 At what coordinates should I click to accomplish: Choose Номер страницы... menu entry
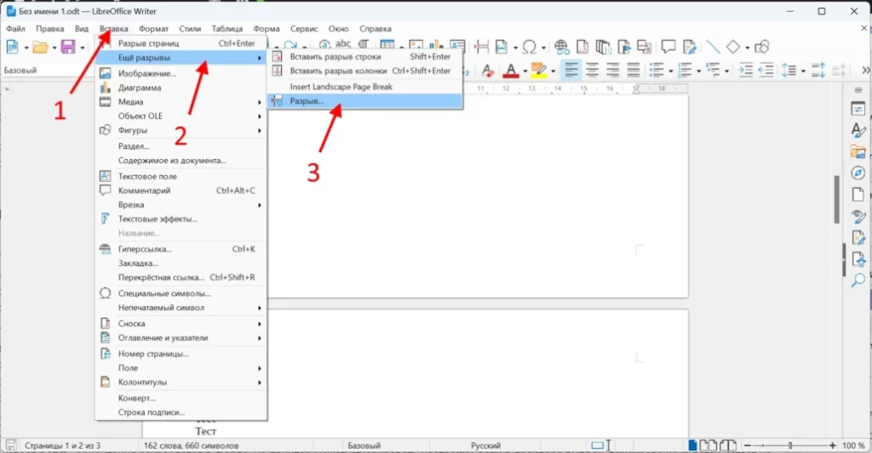(181, 354)
